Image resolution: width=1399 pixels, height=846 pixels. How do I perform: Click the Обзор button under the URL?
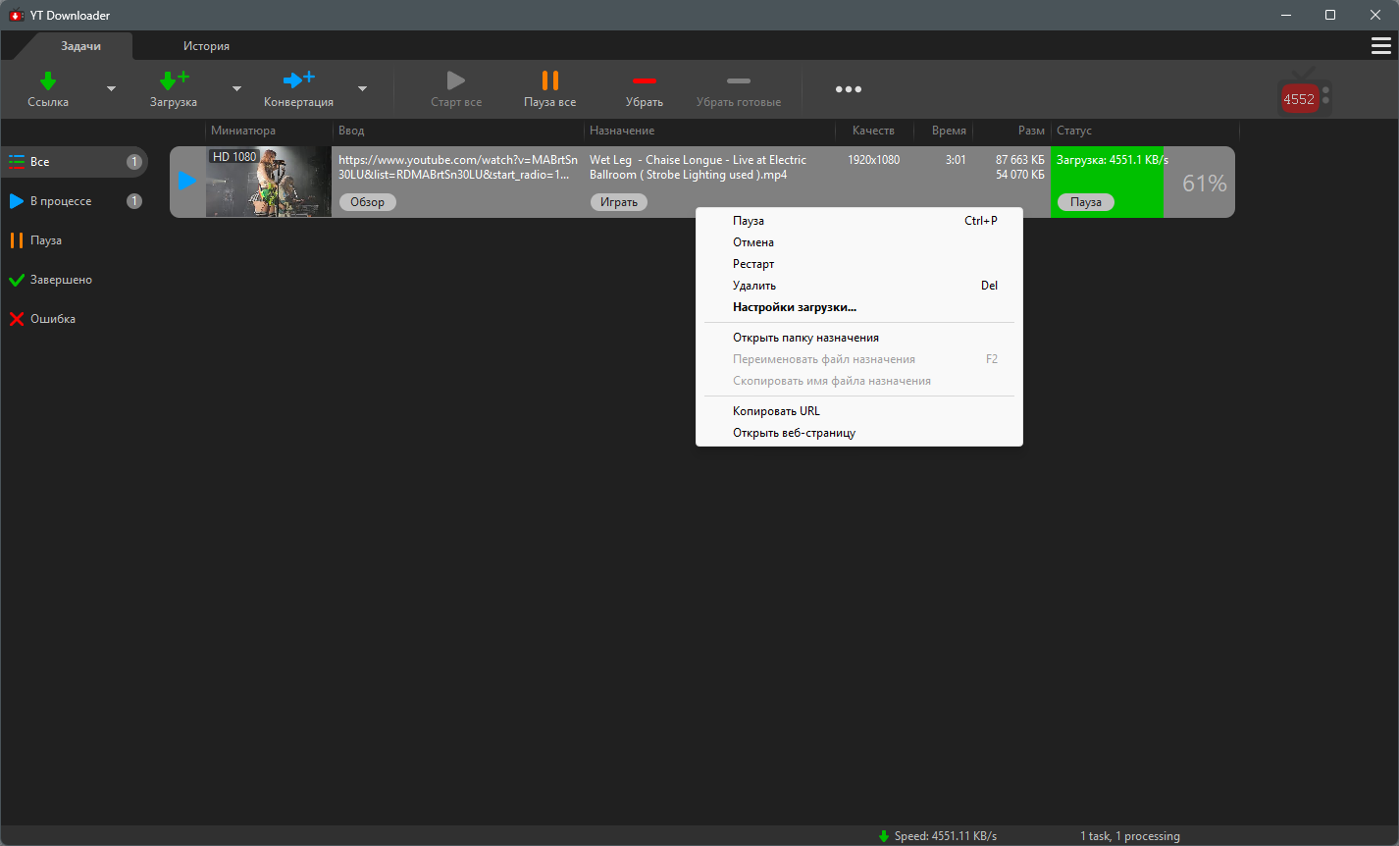(368, 202)
